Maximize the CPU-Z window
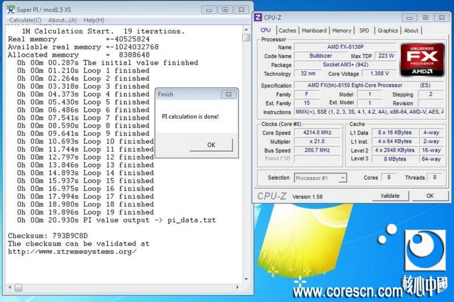Screen dimensions: 454x302 tap(426, 17)
